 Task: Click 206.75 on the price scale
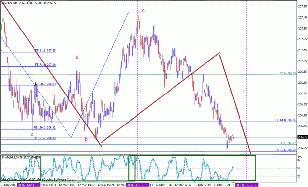(302, 93)
